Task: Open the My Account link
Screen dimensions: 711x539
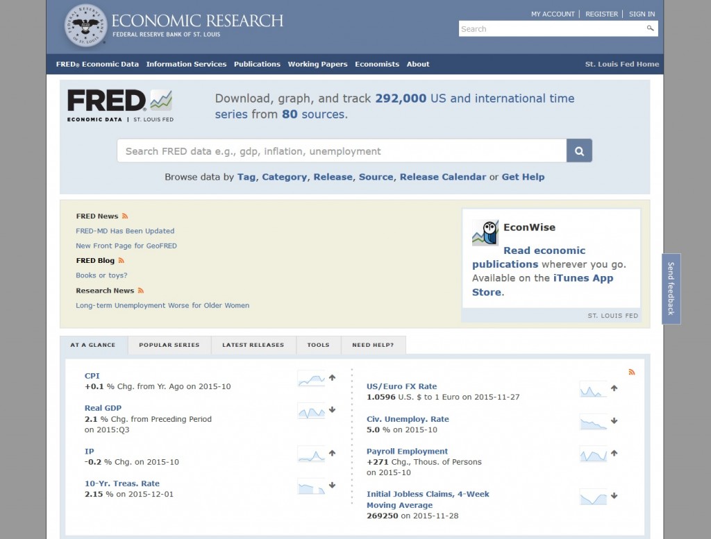Action: pos(553,14)
